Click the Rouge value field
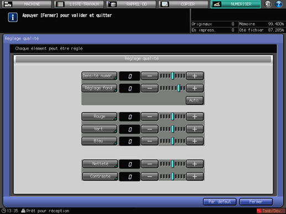The image size is (286, 214). tap(129, 117)
